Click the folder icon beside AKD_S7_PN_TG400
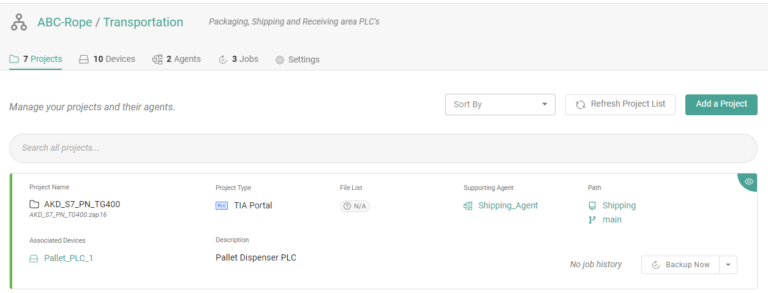This screenshot has height=293, width=768. (x=34, y=204)
